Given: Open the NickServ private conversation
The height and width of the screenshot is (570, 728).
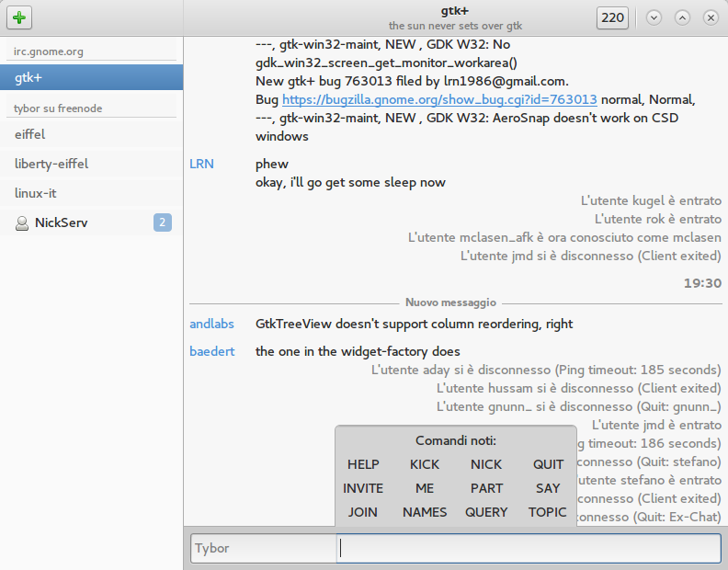Looking at the screenshot, I should point(92,222).
